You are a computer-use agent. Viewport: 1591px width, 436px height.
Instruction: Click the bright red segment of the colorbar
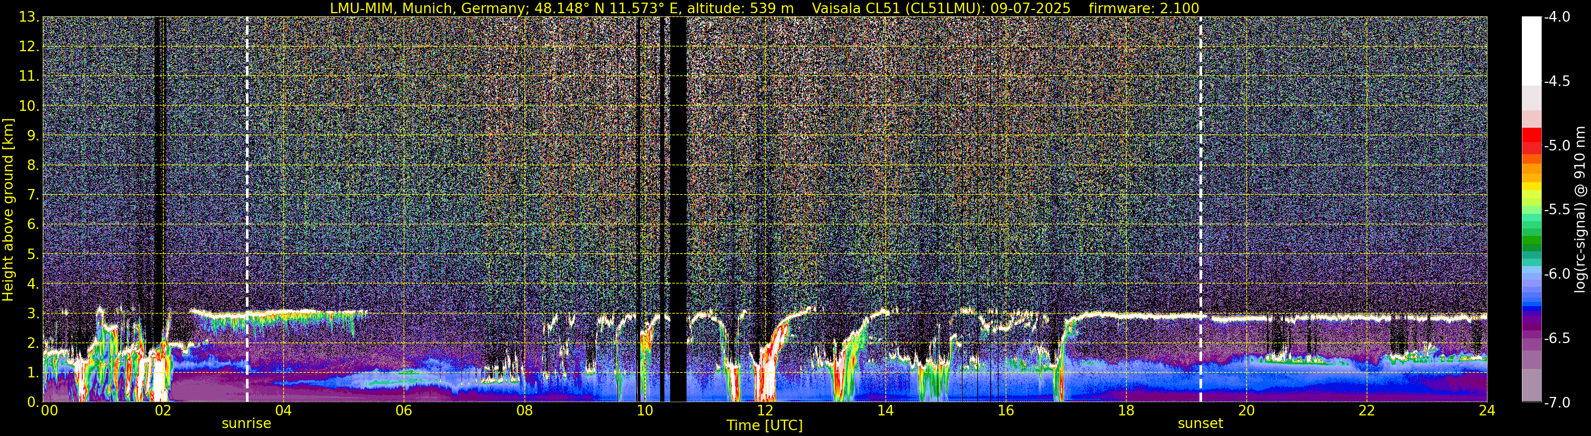coord(1531,135)
